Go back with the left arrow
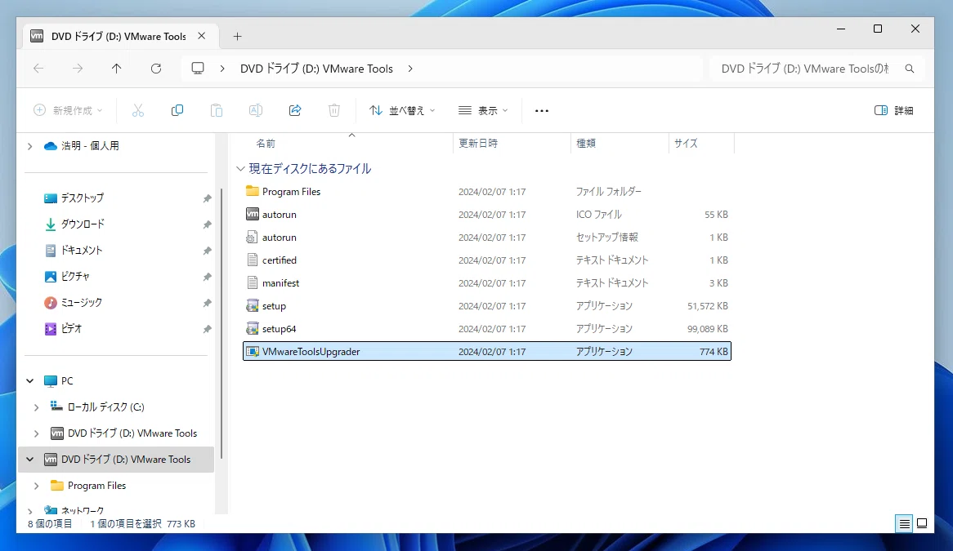Viewport: 953px width, 551px height. click(38, 69)
